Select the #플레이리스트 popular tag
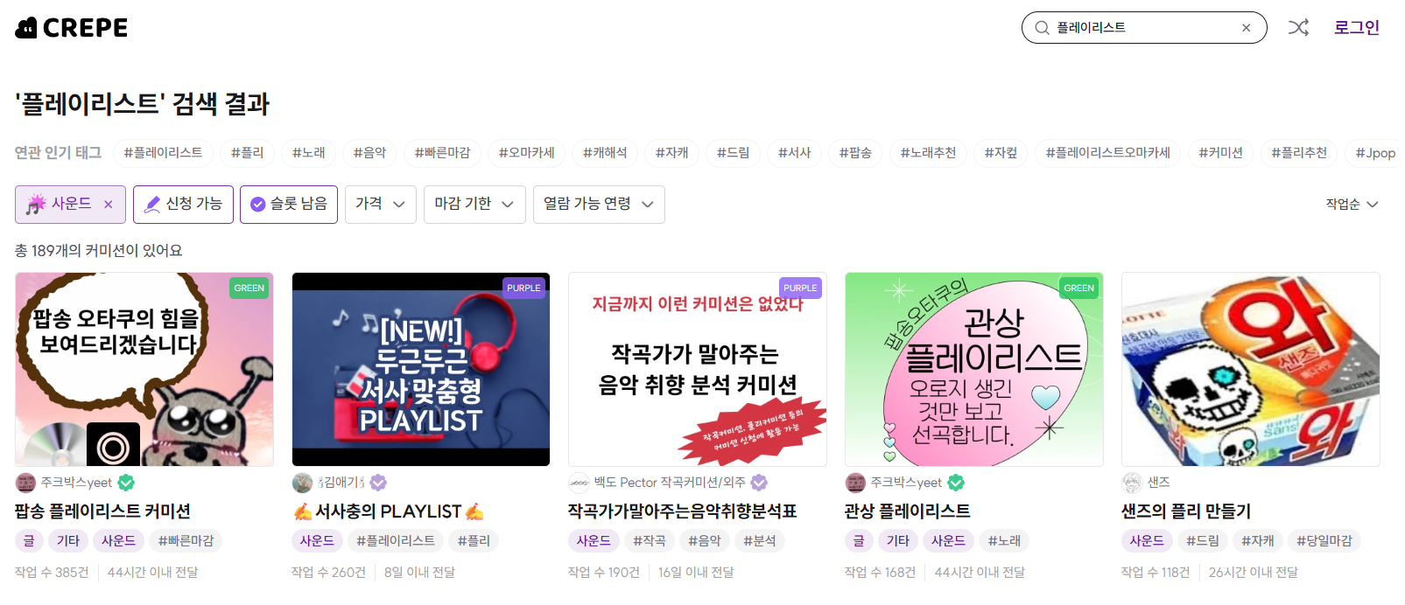 click(x=163, y=153)
